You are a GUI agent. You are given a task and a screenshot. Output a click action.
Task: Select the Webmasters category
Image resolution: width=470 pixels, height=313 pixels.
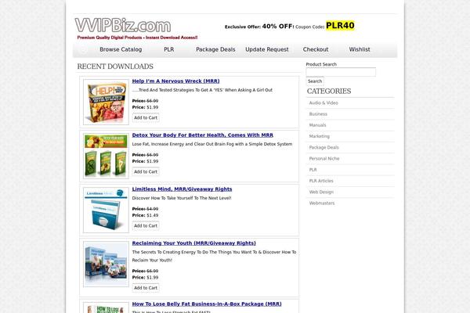pos(322,203)
